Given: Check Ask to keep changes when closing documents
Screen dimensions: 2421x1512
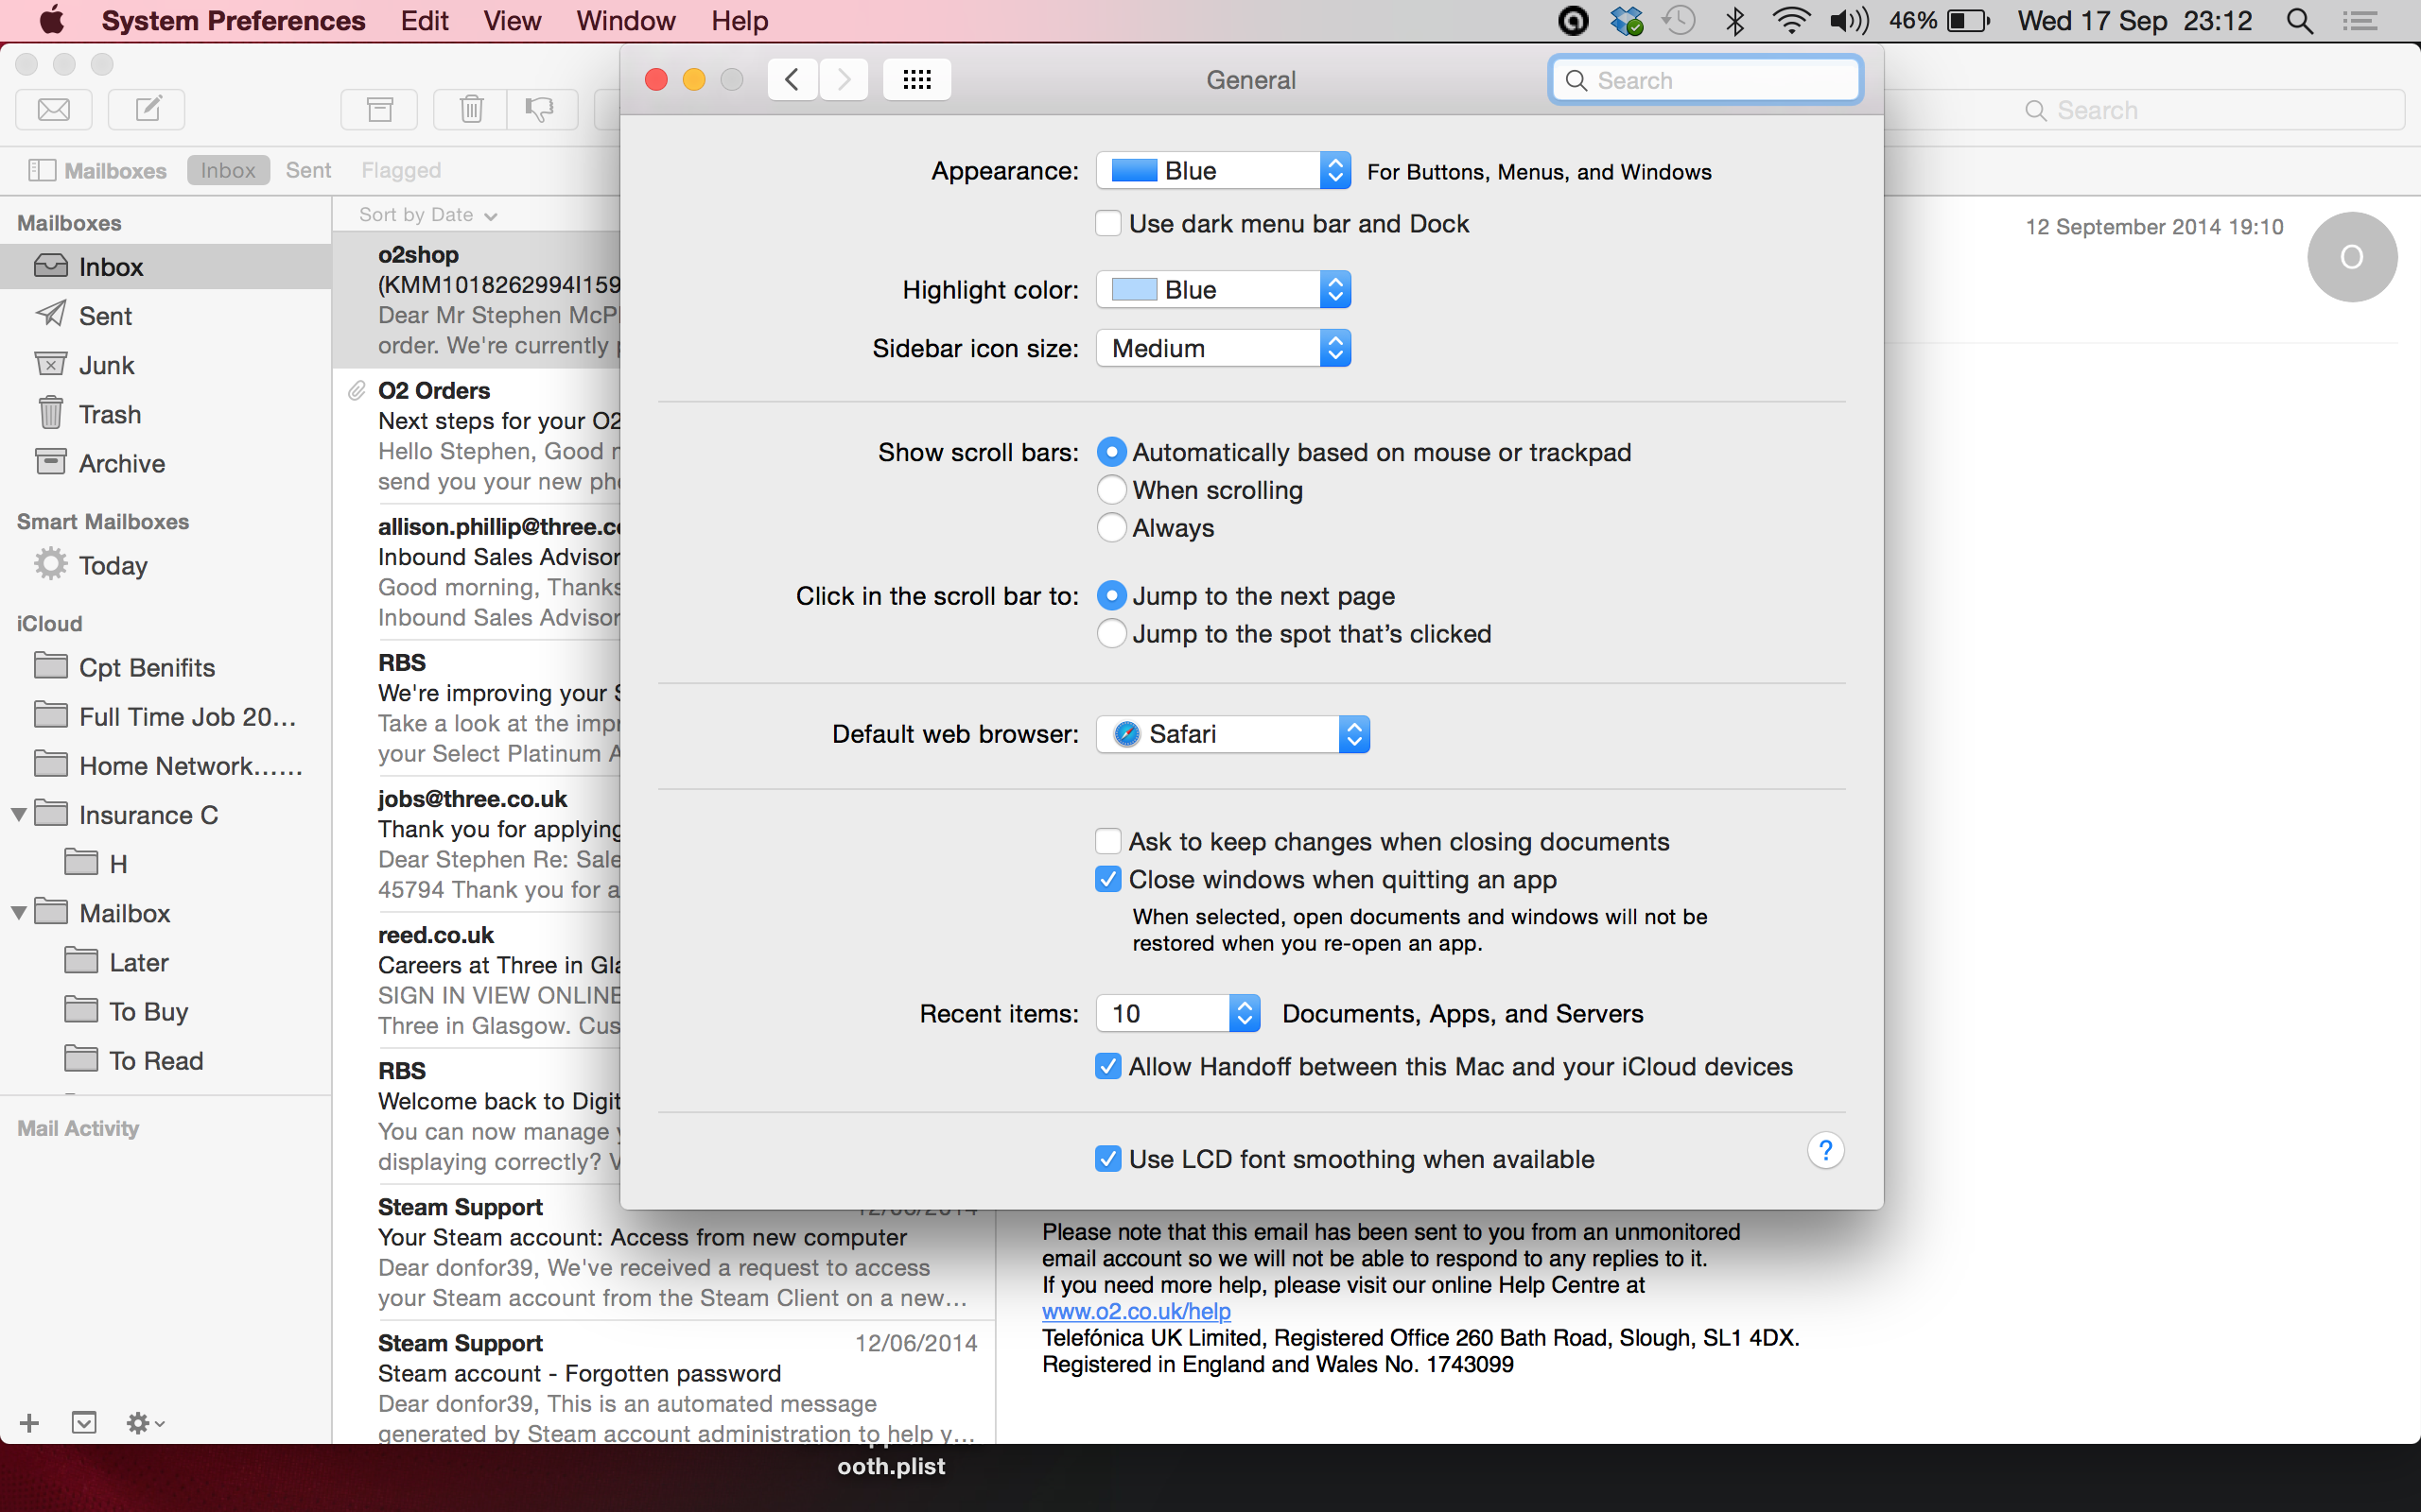Looking at the screenshot, I should point(1107,842).
